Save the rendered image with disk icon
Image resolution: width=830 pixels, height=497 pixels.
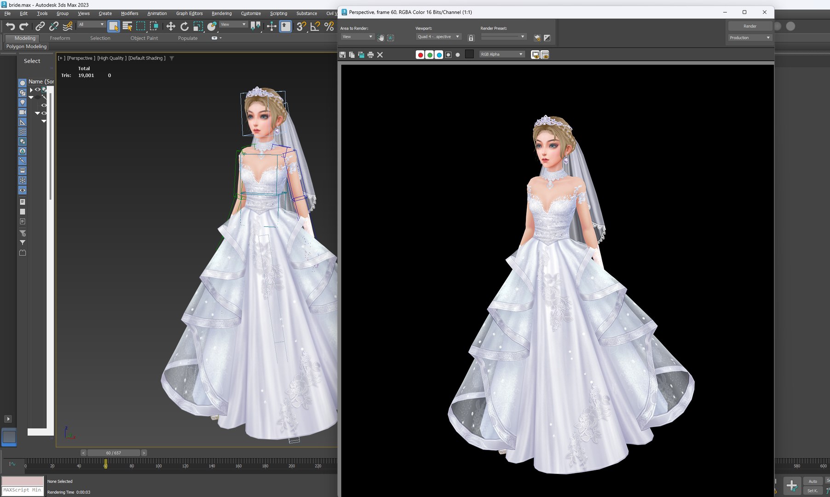tap(342, 55)
